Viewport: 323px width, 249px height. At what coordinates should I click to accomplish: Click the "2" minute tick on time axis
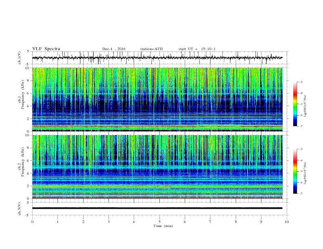[83, 222]
